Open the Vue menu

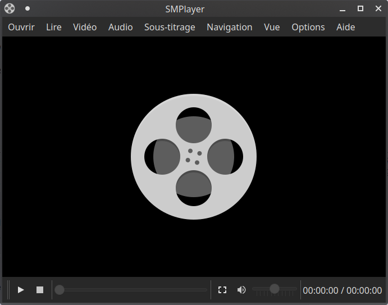coord(272,27)
